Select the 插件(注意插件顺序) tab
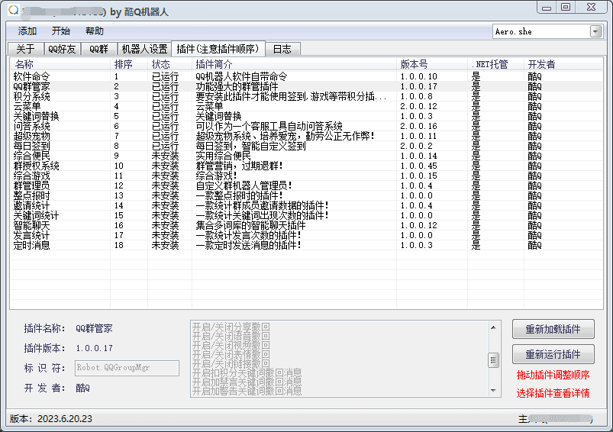The width and height of the screenshot is (613, 432). pyautogui.click(x=218, y=49)
